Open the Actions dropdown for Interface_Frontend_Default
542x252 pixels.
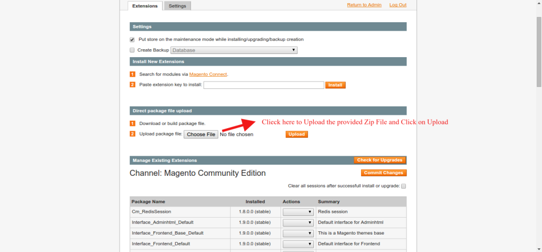pos(298,244)
